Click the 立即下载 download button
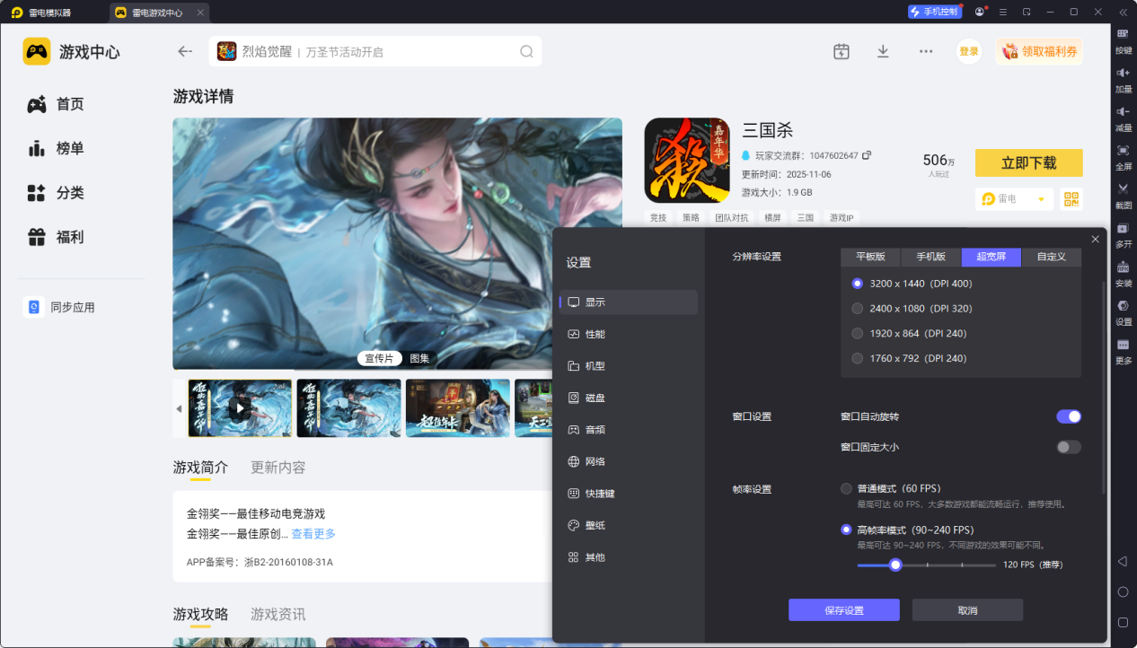Image resolution: width=1137 pixels, height=648 pixels. [x=1028, y=162]
